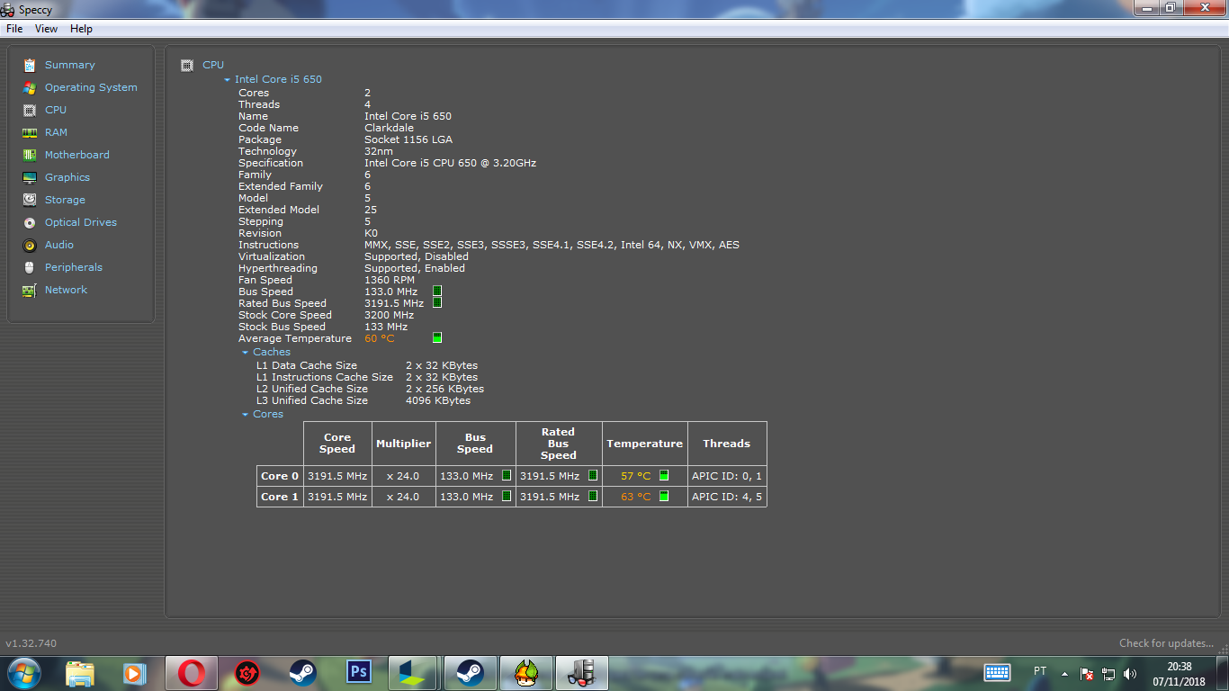Click the Check for updates link

pos(1166,643)
